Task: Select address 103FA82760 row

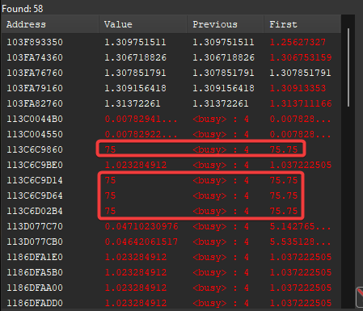Action: point(171,103)
